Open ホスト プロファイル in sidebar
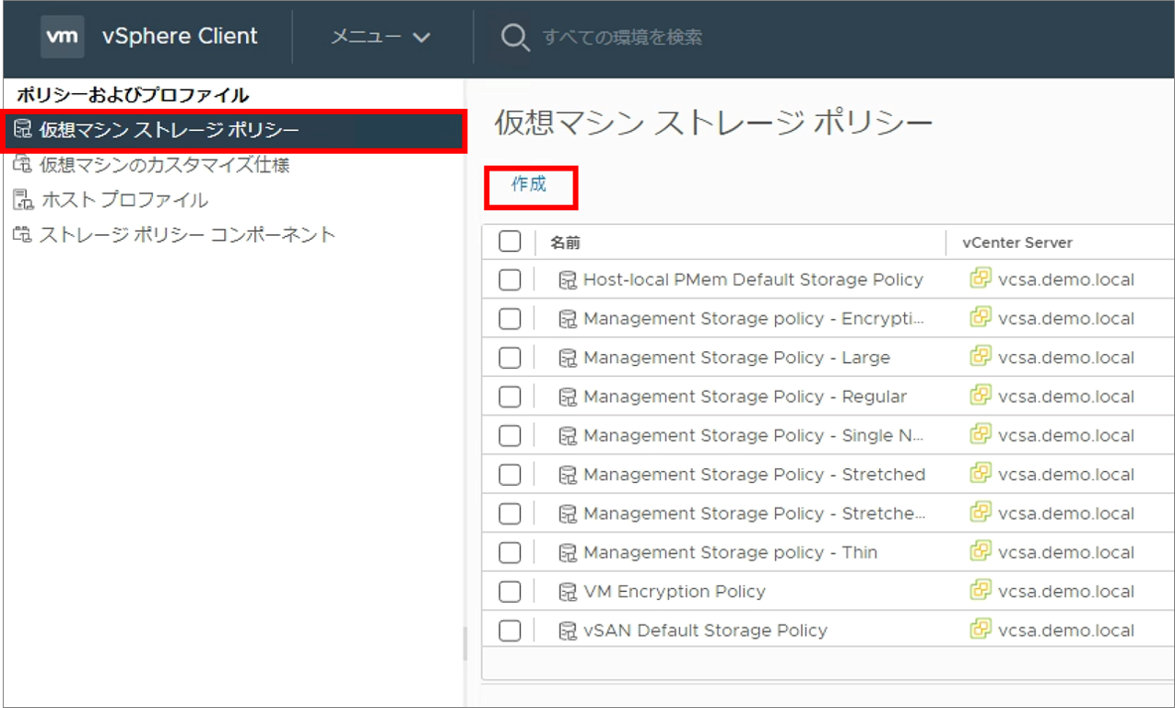Viewport: 1175px width, 708px height. coord(124,200)
